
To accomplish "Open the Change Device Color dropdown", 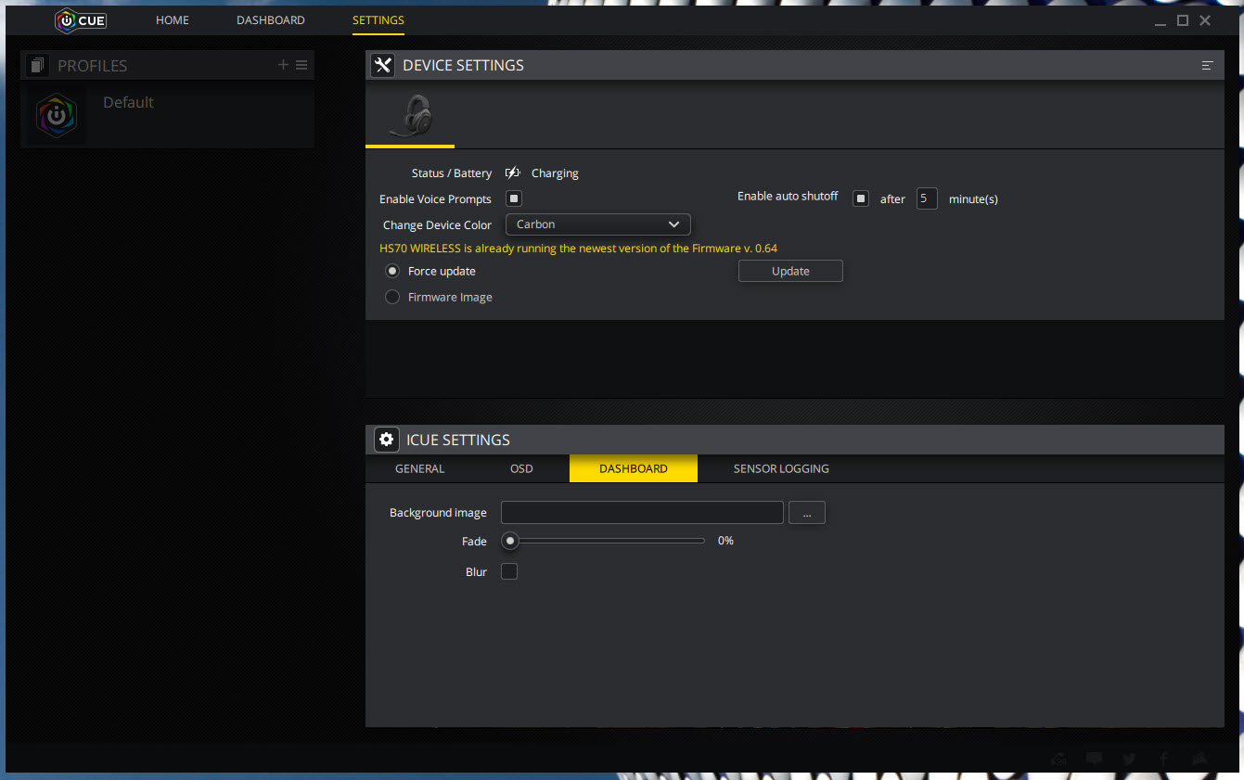I will 598,224.
